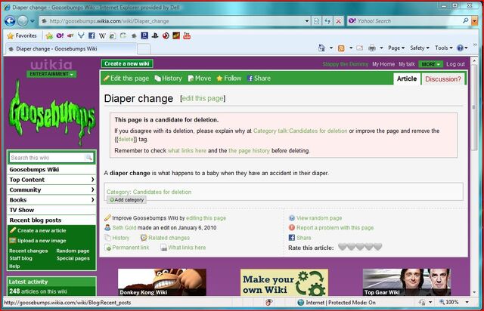Click the what links here link in notice

click(187, 150)
